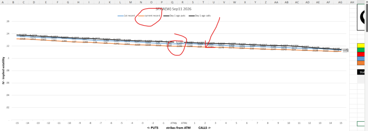The image size is (368, 131).
Task: Click the 'ATMp' label on the horizontal axis
Action: 174,123
